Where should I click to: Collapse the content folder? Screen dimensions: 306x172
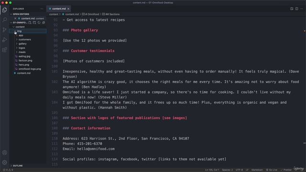click(13, 27)
